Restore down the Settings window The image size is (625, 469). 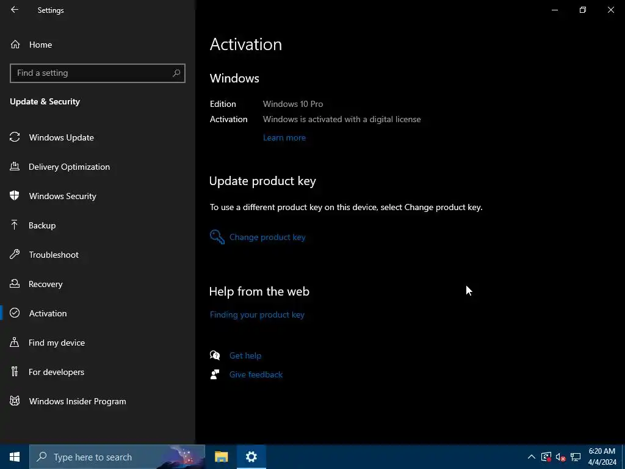click(x=583, y=10)
